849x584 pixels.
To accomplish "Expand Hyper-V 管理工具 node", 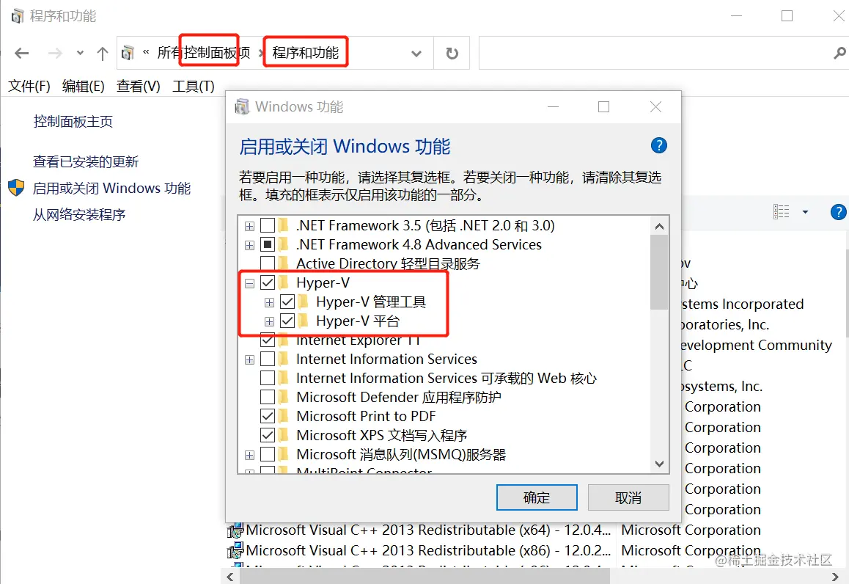I will 269,302.
